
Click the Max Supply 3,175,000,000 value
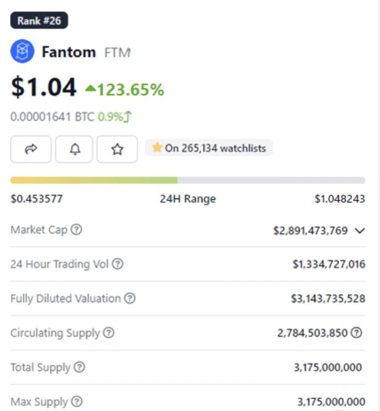click(x=331, y=402)
